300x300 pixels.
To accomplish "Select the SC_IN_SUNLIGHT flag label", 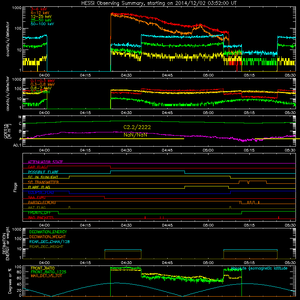I will (43, 177).
